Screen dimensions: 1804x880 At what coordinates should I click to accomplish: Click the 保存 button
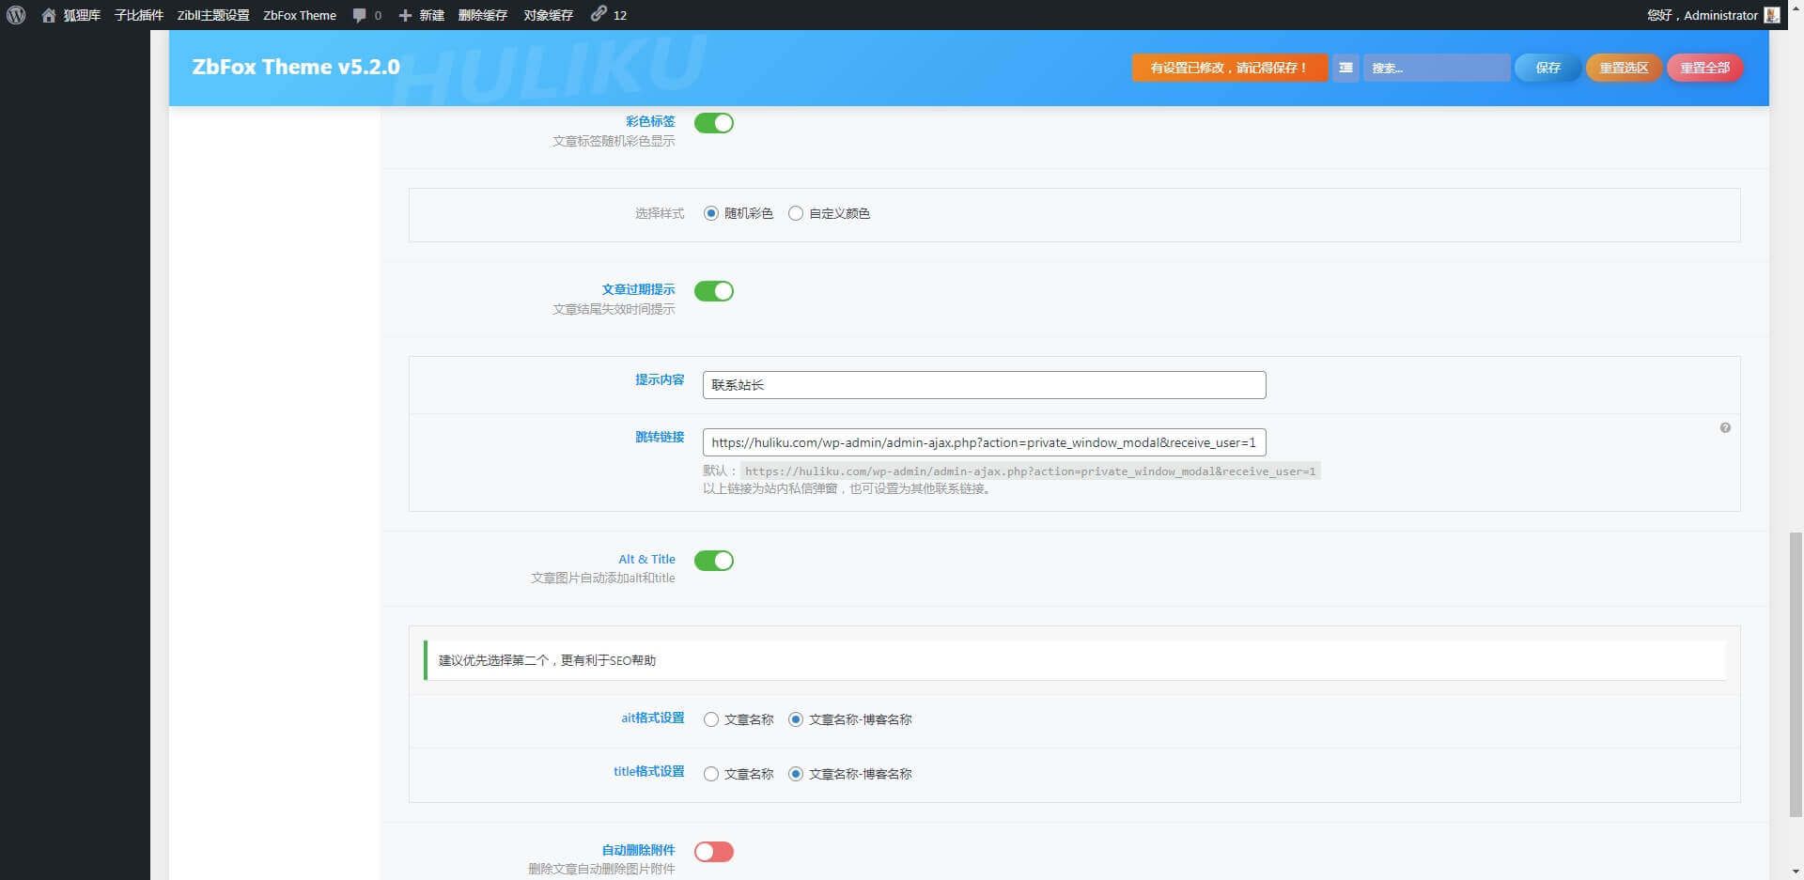pyautogui.click(x=1547, y=68)
